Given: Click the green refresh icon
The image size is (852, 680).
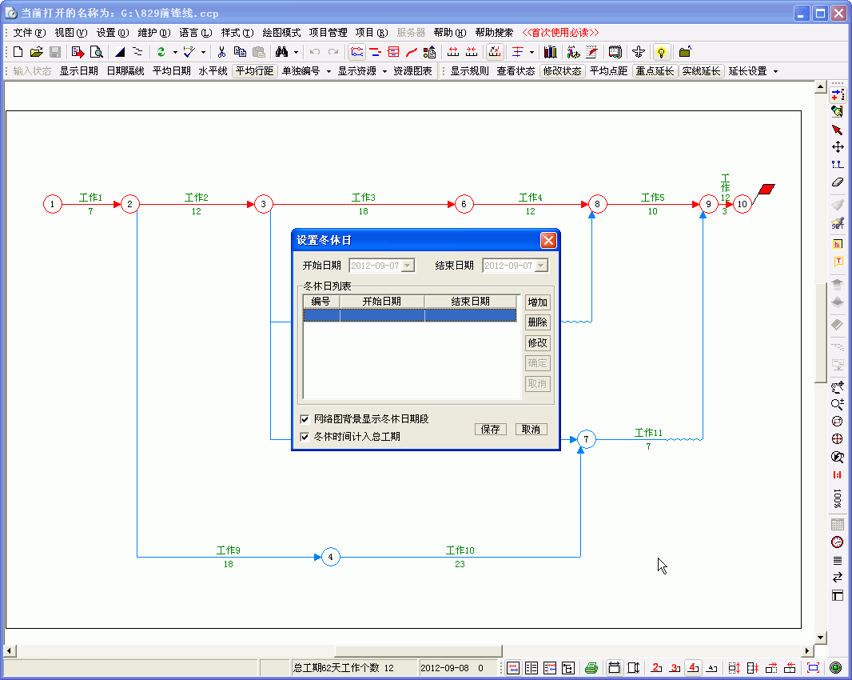Looking at the screenshot, I should coord(161,52).
